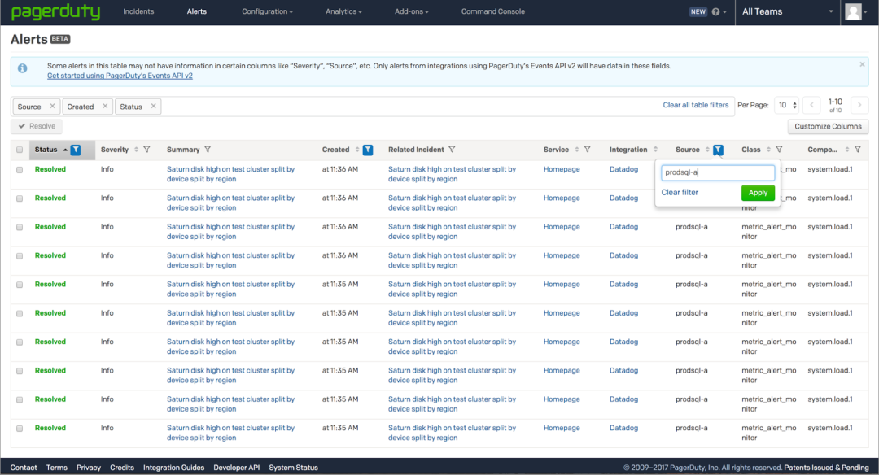Viewport: 879px width, 475px height.
Task: Expand the All Teams selector
Action: coord(785,11)
